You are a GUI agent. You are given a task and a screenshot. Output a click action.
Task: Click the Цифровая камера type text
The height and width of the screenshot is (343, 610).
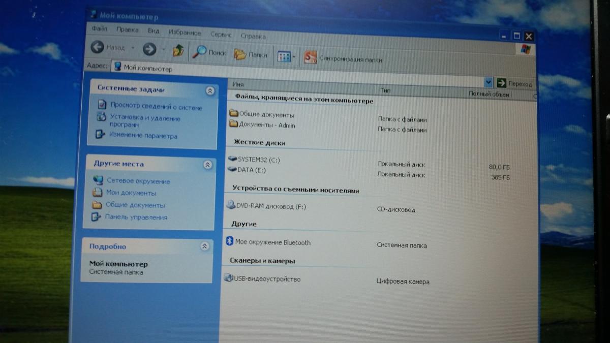pyautogui.click(x=403, y=282)
